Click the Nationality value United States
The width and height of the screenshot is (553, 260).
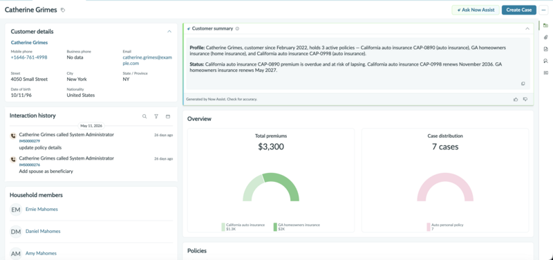(x=81, y=95)
